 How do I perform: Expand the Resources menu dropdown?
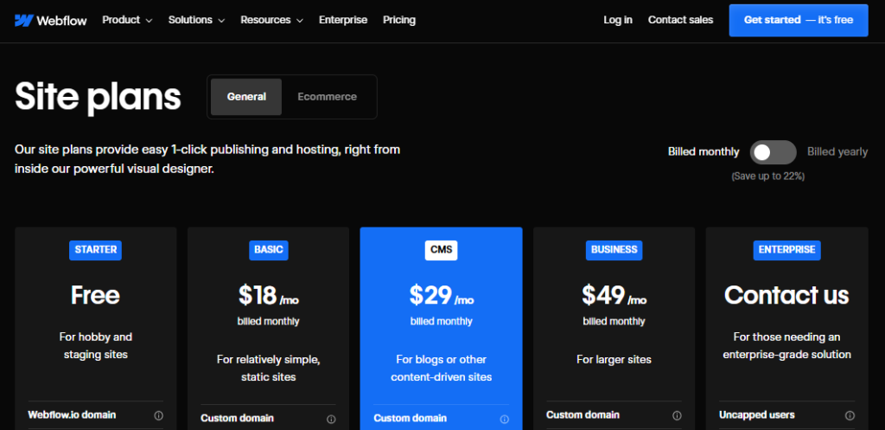pos(271,20)
